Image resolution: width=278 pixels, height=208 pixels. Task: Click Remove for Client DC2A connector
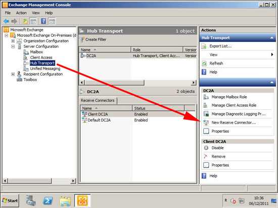pos(218,157)
